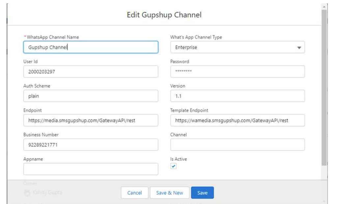Click the Enterprise dropdown arrow icon

299,48
